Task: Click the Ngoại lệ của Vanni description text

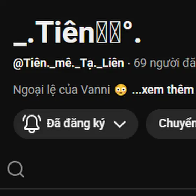Action: [x=62, y=90]
